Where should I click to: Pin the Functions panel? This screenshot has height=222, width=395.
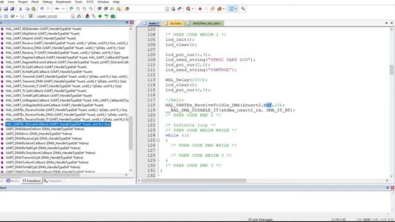click(127, 23)
